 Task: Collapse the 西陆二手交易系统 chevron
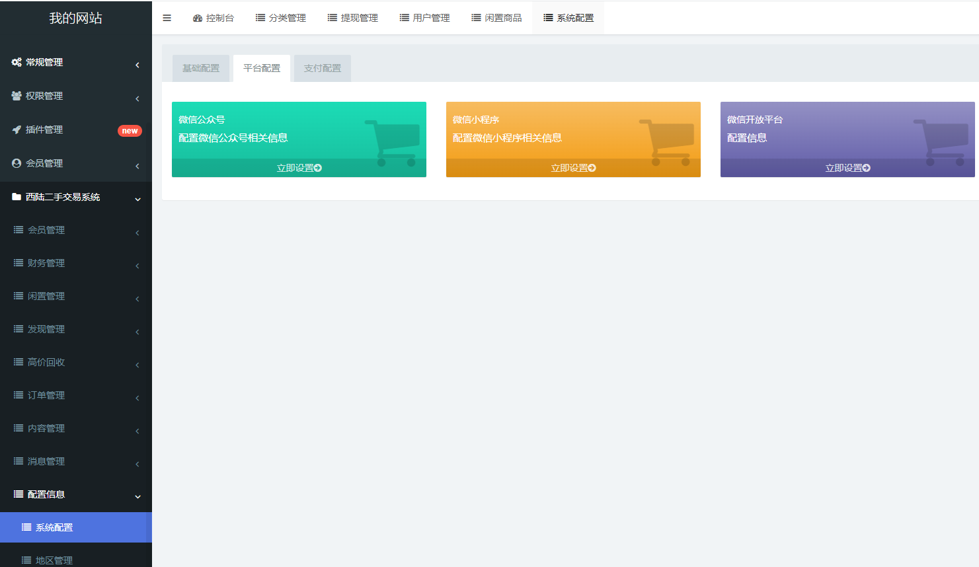[x=137, y=200]
